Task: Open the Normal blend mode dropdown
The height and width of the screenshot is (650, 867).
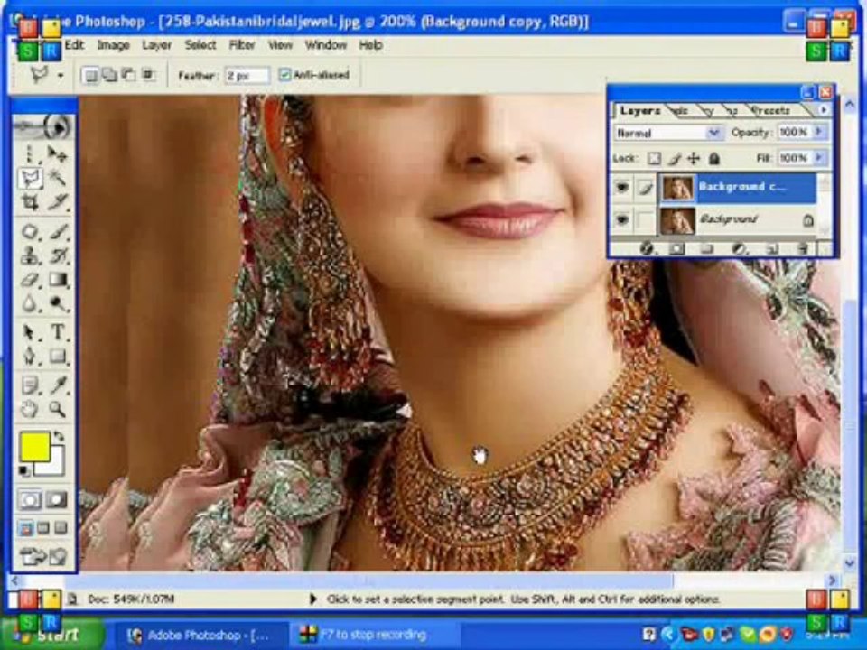Action: pyautogui.click(x=667, y=133)
